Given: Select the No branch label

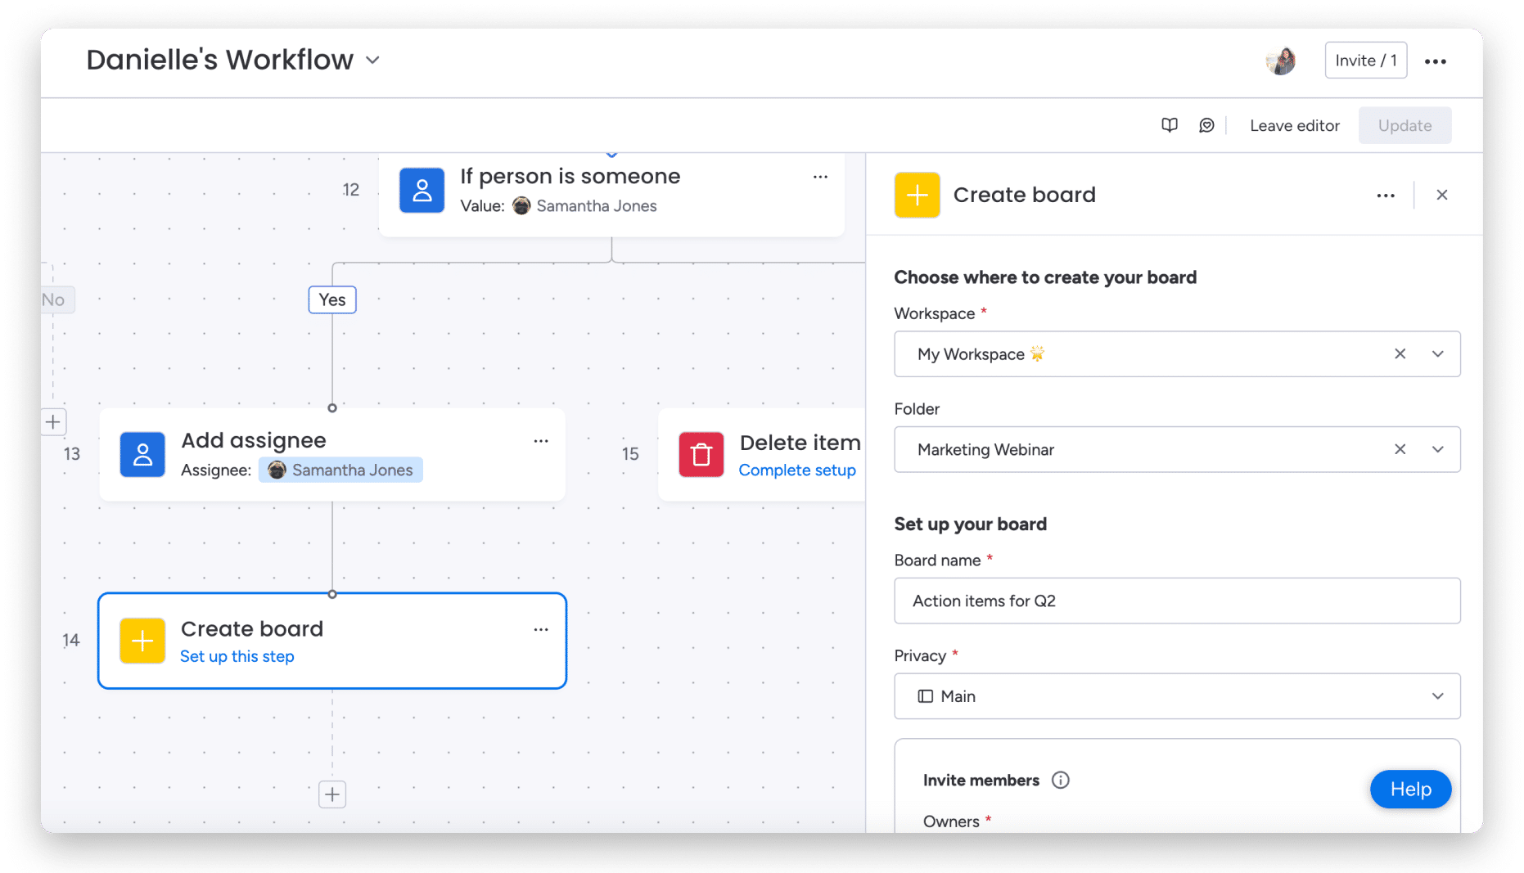Looking at the screenshot, I should (x=56, y=299).
